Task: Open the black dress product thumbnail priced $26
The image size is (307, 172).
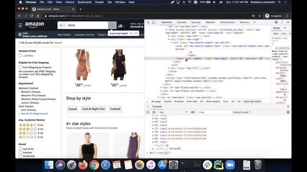Action: tap(118, 65)
